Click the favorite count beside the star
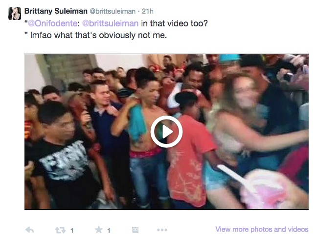The image size is (316, 241). [x=109, y=230]
